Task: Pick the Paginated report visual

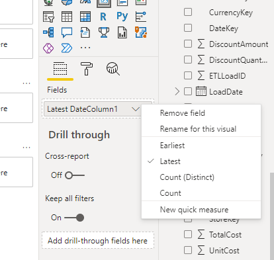Action: [122, 32]
